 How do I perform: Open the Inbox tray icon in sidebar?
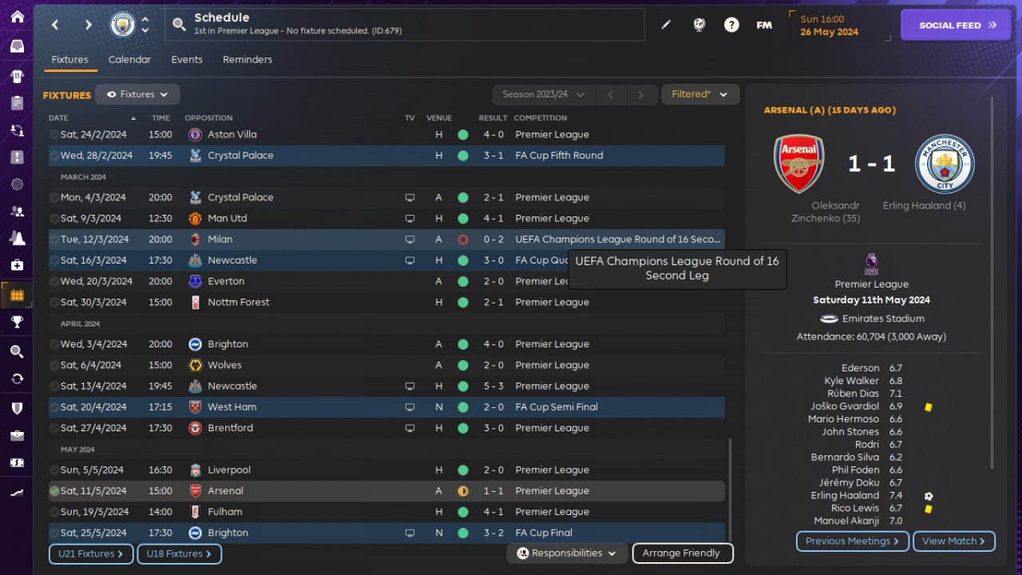(x=17, y=46)
